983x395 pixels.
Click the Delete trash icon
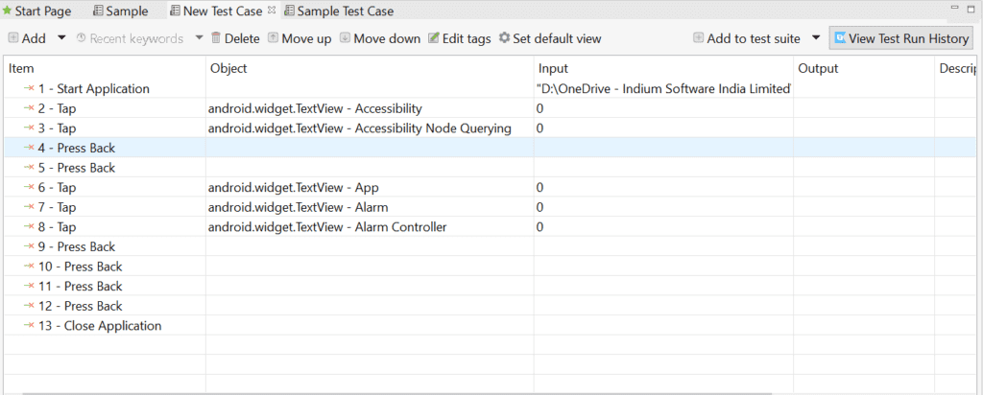[x=216, y=38]
